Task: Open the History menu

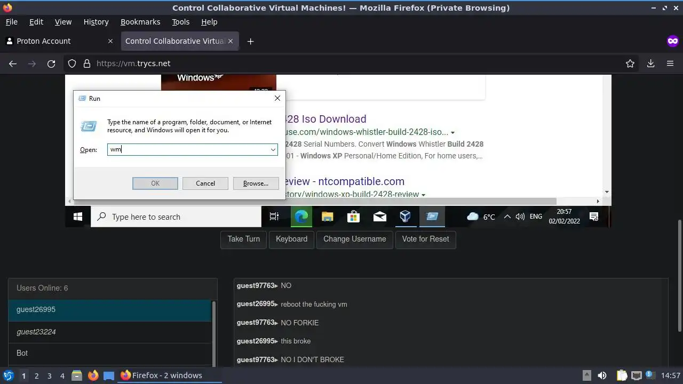Action: 96,22
